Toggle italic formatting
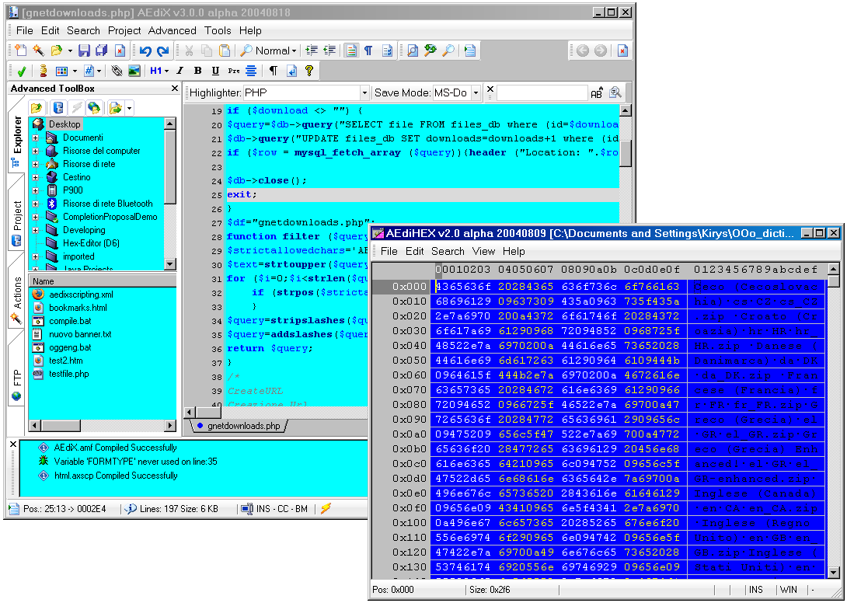847x603 pixels. coord(180,71)
